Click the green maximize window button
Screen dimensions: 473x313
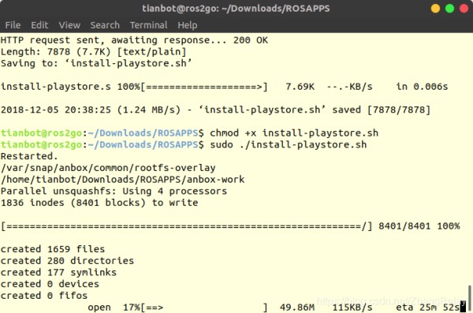click(x=450, y=9)
